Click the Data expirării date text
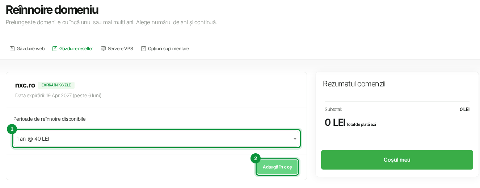This screenshot has height=188, width=480. click(x=58, y=95)
